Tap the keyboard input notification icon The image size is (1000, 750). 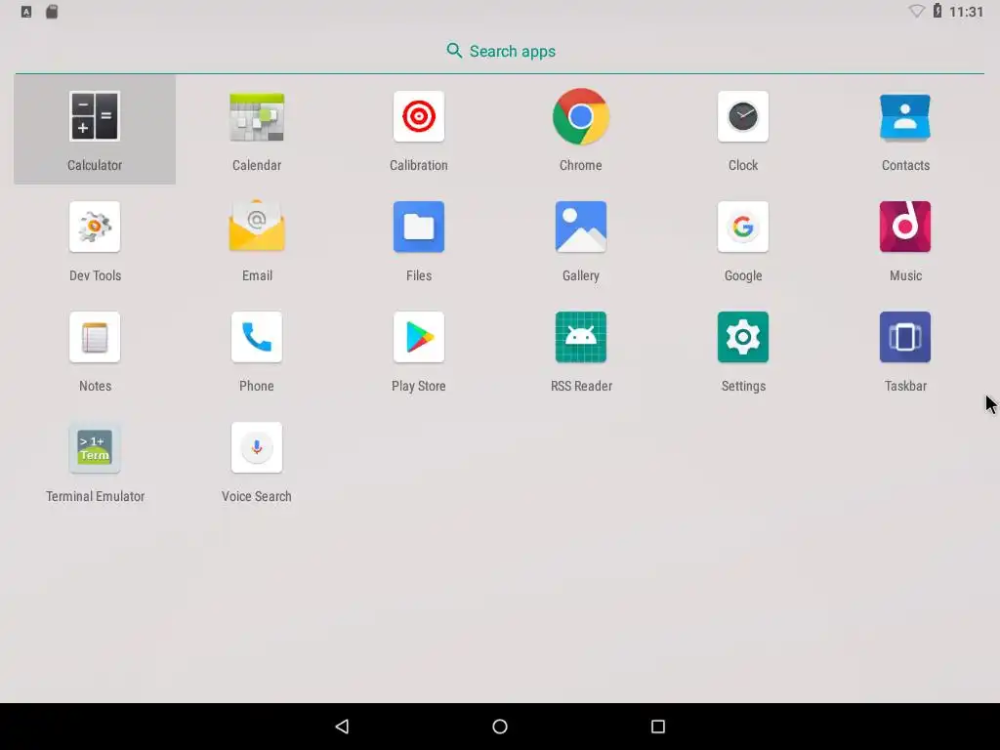pos(26,12)
